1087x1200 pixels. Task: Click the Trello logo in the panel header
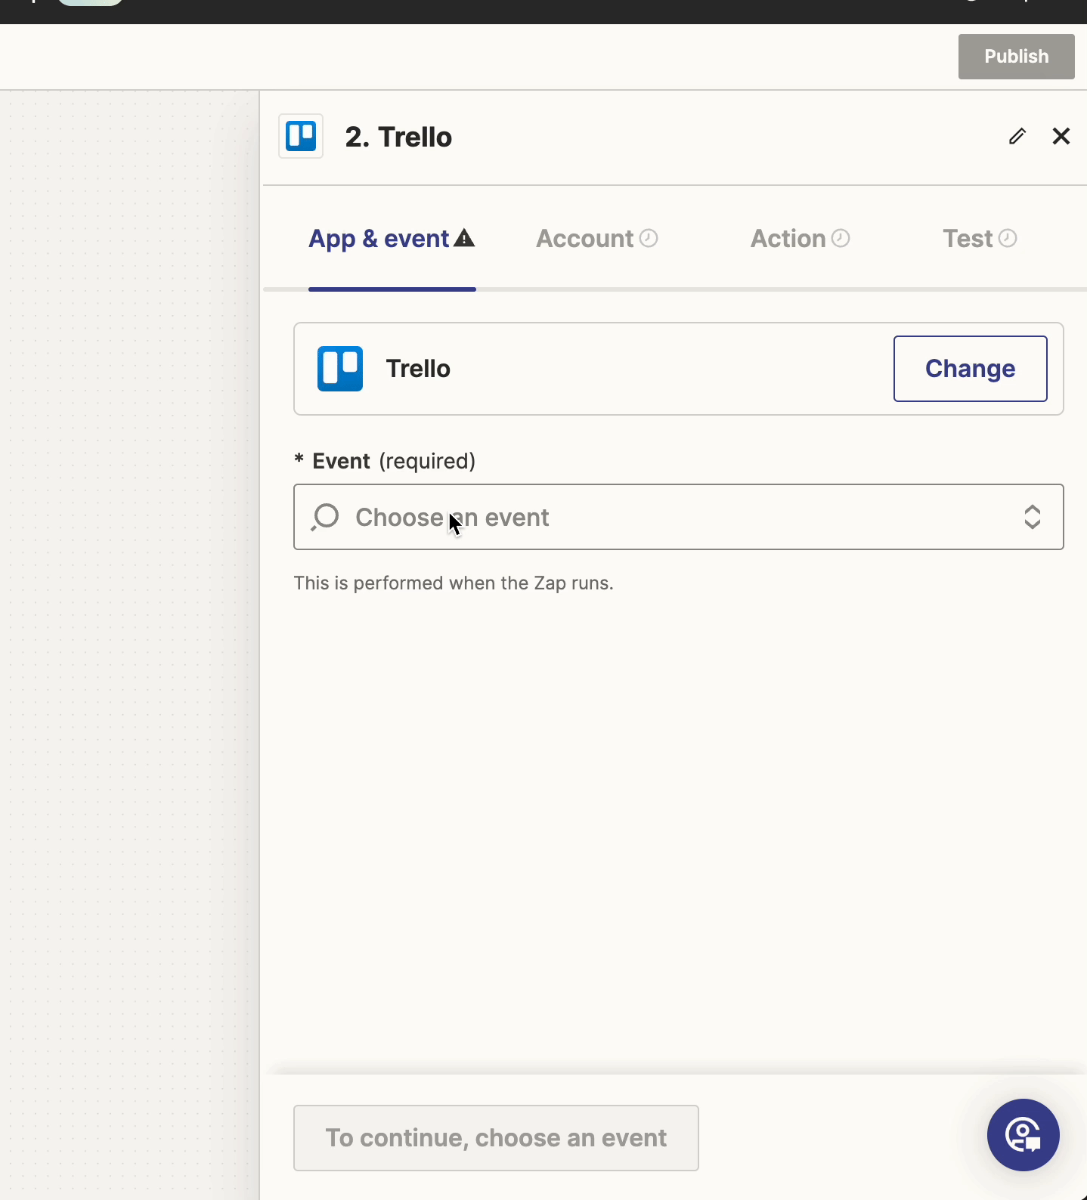coord(301,136)
